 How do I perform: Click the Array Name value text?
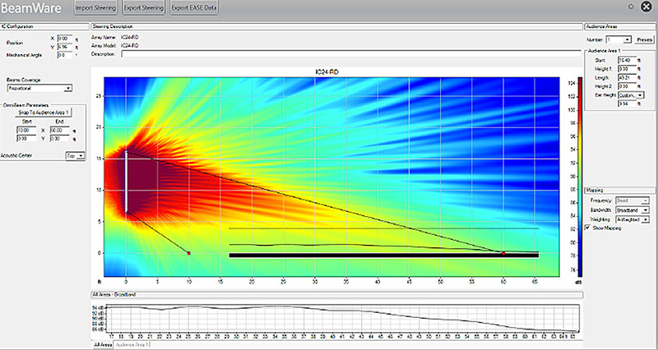coord(129,37)
